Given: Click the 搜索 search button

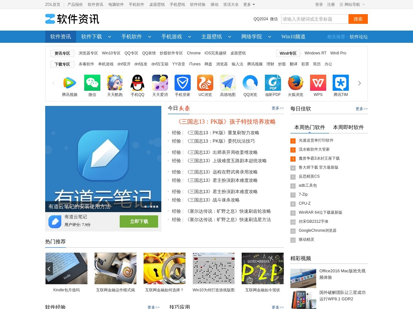Looking at the screenshot, I should point(358,19).
